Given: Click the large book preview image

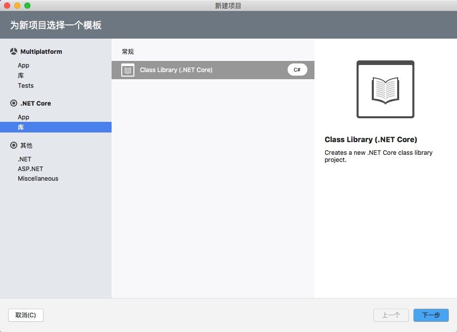Looking at the screenshot, I should click(x=385, y=89).
